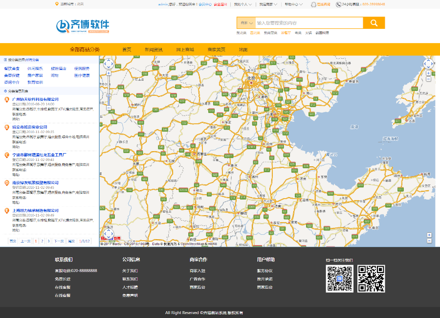The height and width of the screenshot is (318, 440).
Task: Click the red 安全退出 logout link
Action: click(x=220, y=4)
